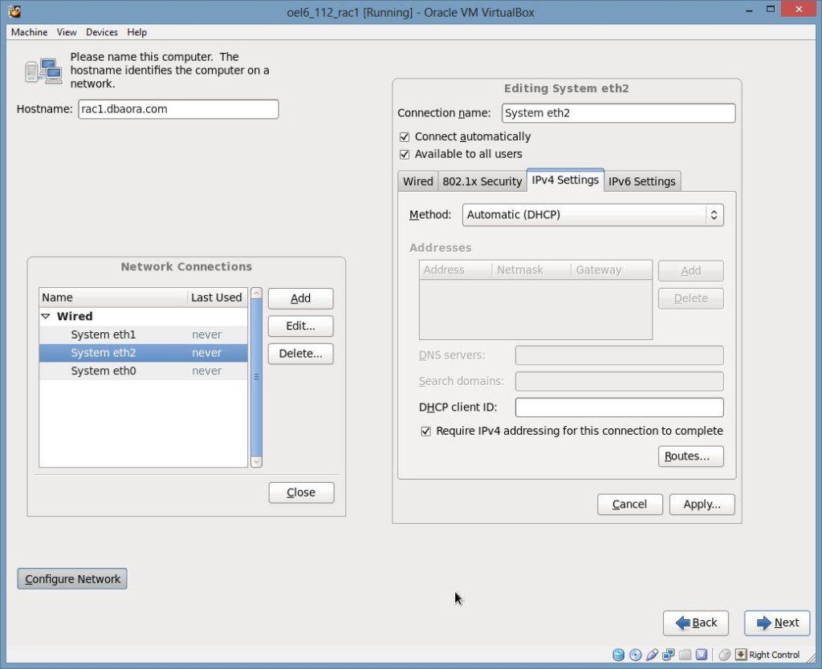This screenshot has width=822, height=669.
Task: Collapse the Wired connections tree group
Action: point(46,316)
